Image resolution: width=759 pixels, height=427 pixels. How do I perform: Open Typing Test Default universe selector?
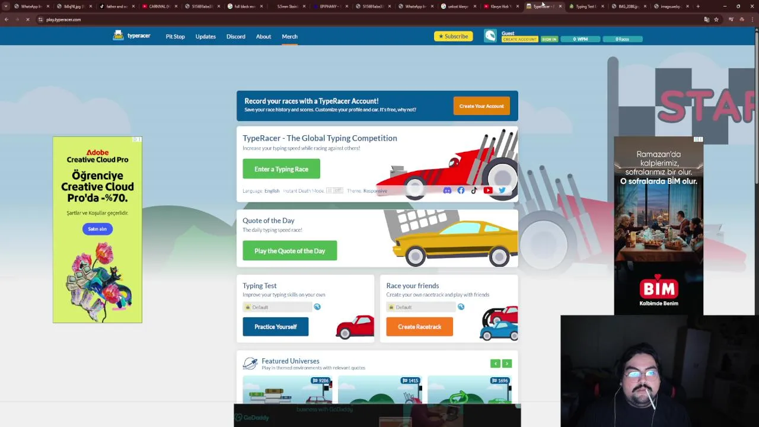277,307
